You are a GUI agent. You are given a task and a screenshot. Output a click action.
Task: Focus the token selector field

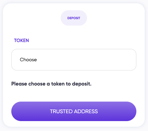pos(74,60)
